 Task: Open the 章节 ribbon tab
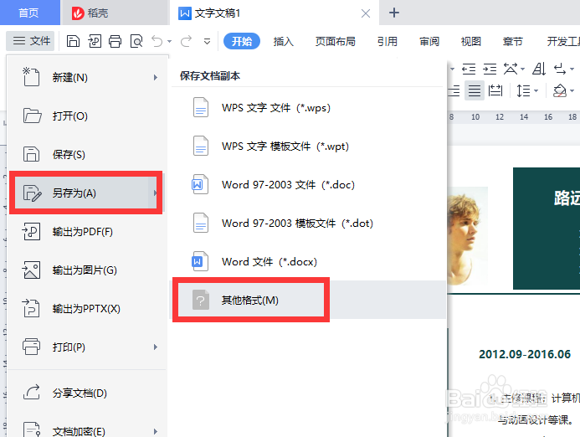tap(513, 42)
